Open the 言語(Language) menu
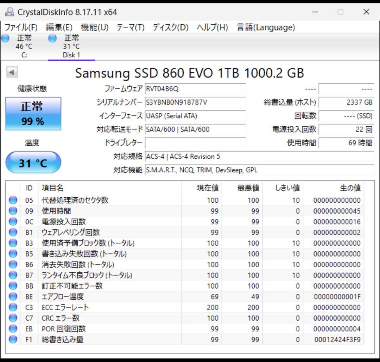Viewport: 380px width, 362px height. (266, 27)
